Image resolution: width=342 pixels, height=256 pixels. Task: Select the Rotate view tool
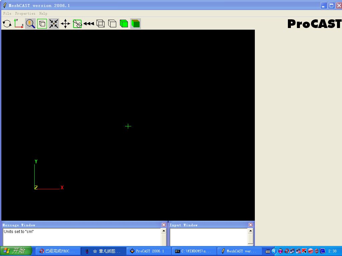(7, 24)
